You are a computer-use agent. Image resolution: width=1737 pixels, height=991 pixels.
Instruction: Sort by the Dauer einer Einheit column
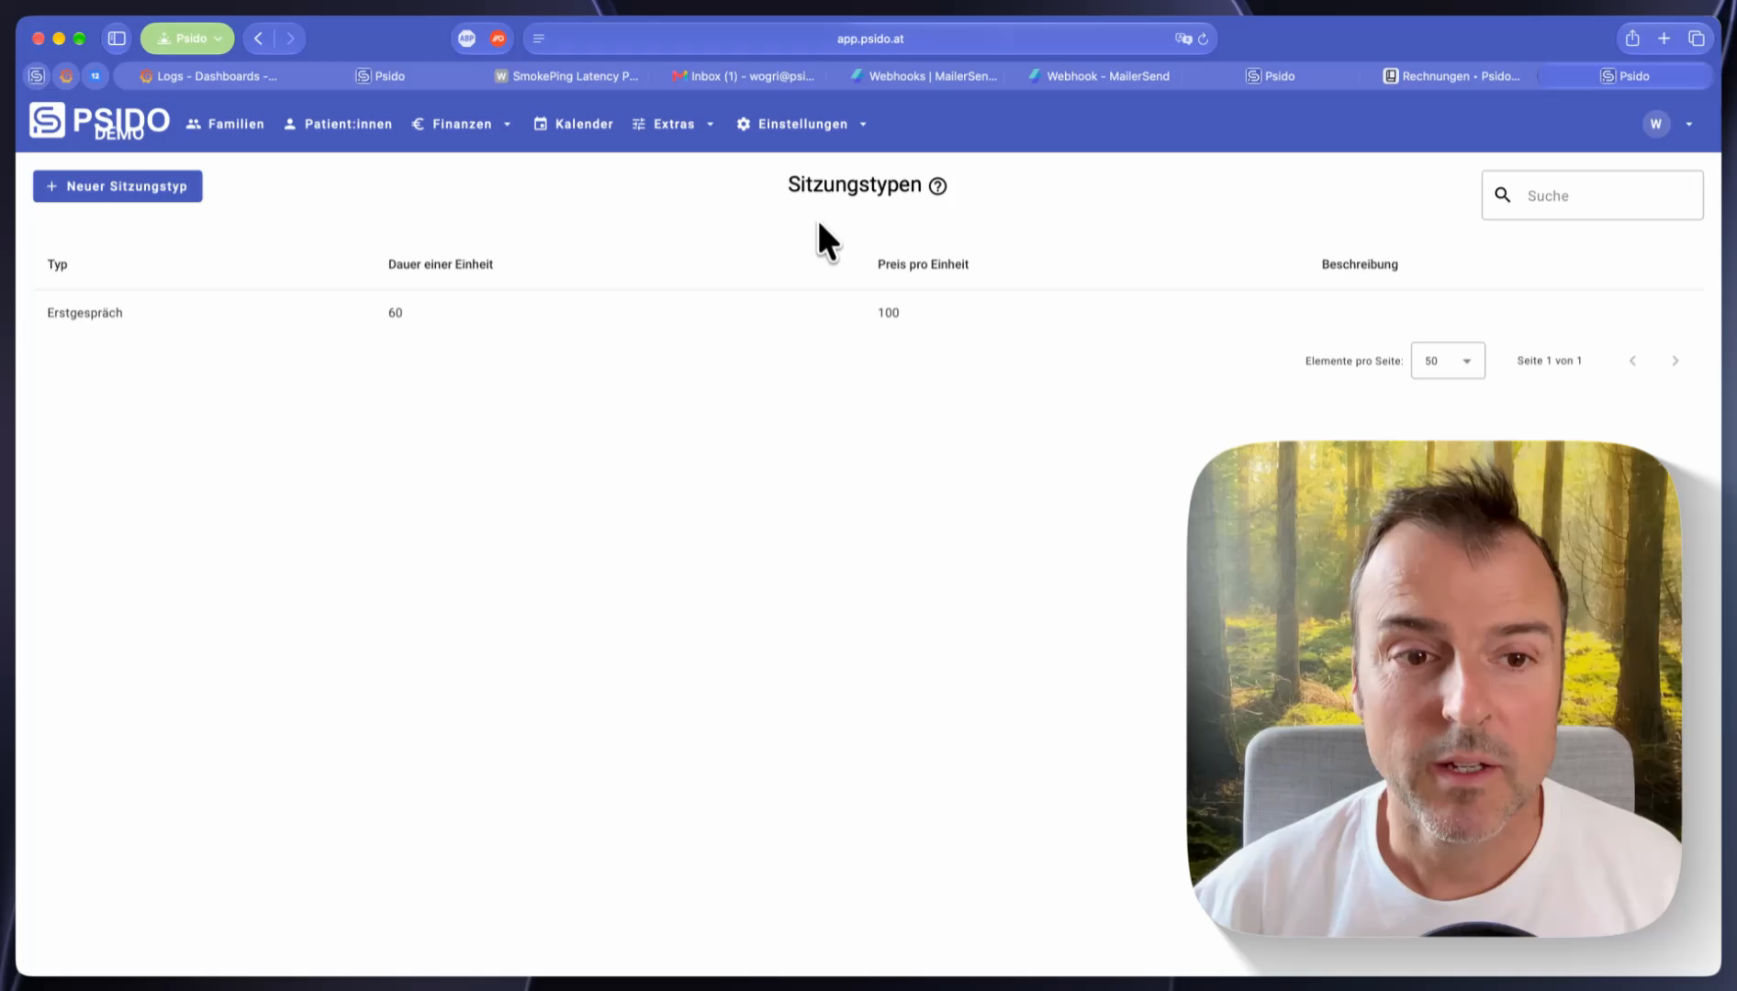(441, 264)
